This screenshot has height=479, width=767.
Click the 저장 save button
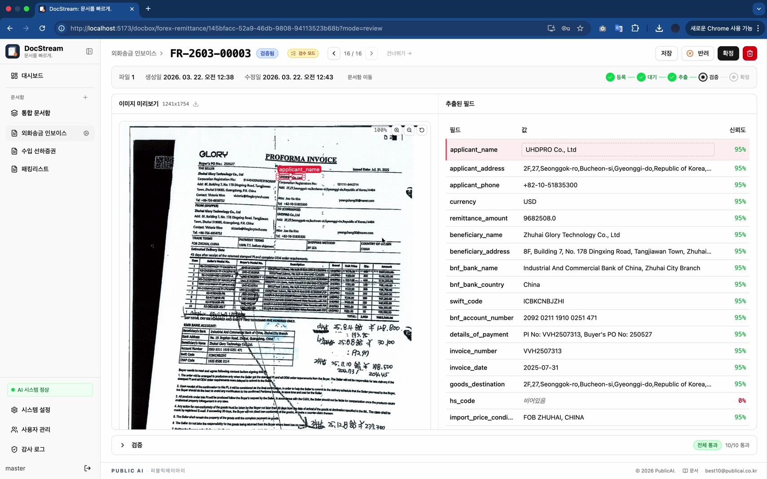click(x=666, y=53)
